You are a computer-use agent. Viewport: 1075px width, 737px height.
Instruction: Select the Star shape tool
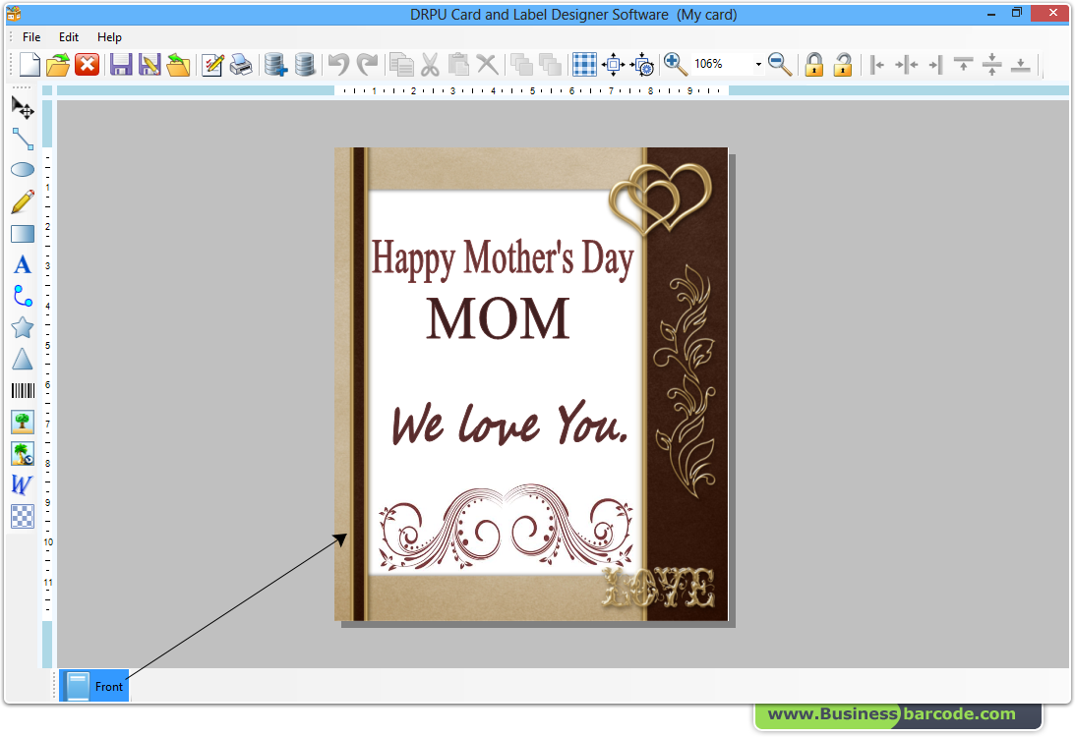(x=22, y=327)
